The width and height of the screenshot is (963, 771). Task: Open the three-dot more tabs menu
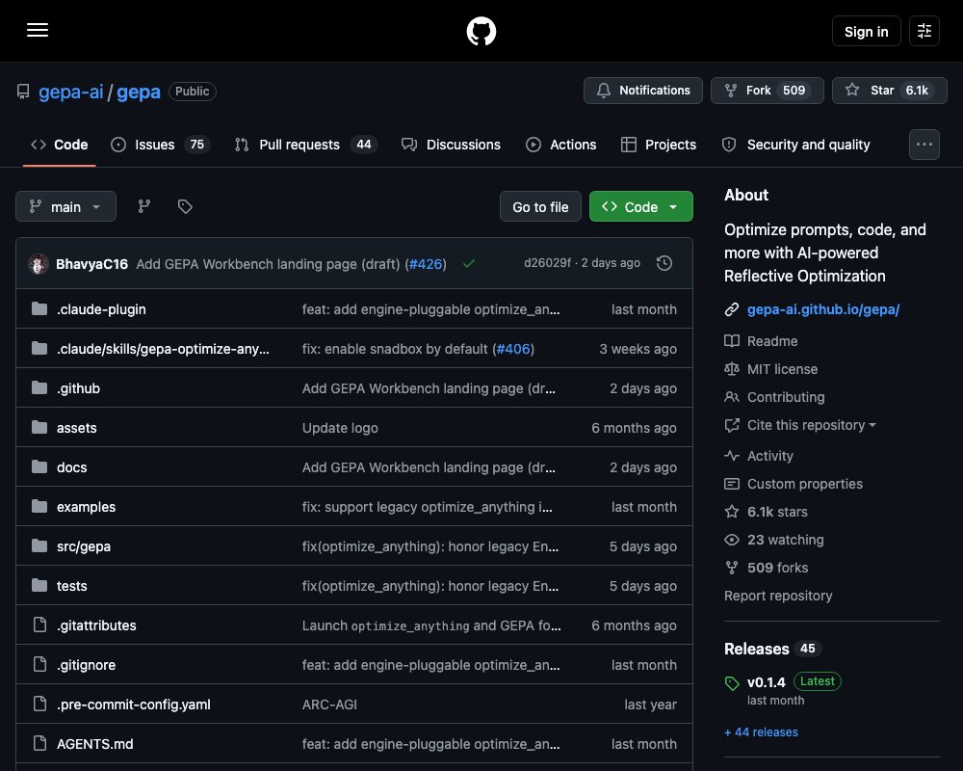924,145
